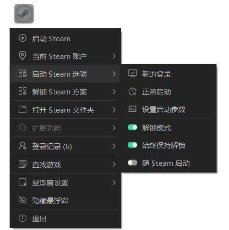Open the 查找游戏 menu item

point(65,164)
